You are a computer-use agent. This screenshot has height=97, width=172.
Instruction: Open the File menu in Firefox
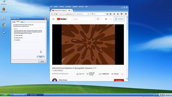coord(51,6)
